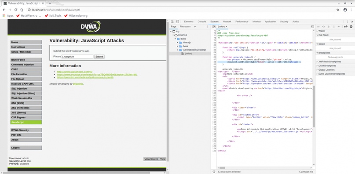Open the HackWare.ru bookmark
Screen dimensions: 355x174
point(29,16)
